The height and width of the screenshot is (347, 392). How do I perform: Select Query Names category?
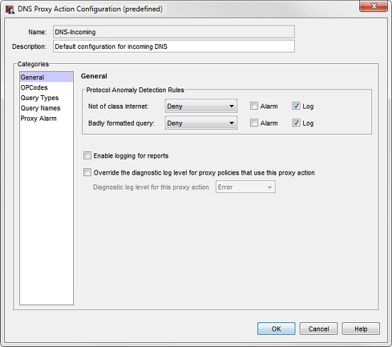point(46,108)
